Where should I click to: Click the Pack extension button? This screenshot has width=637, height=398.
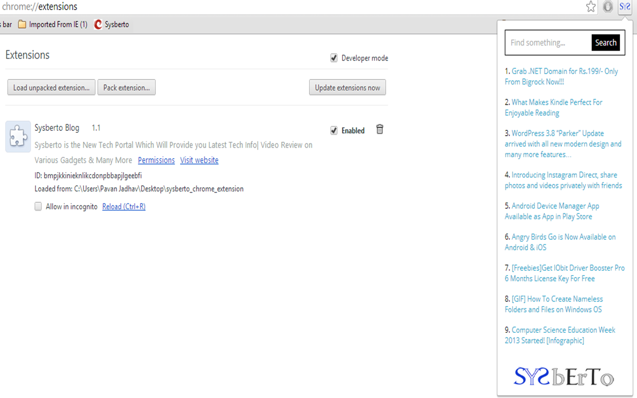coord(126,88)
